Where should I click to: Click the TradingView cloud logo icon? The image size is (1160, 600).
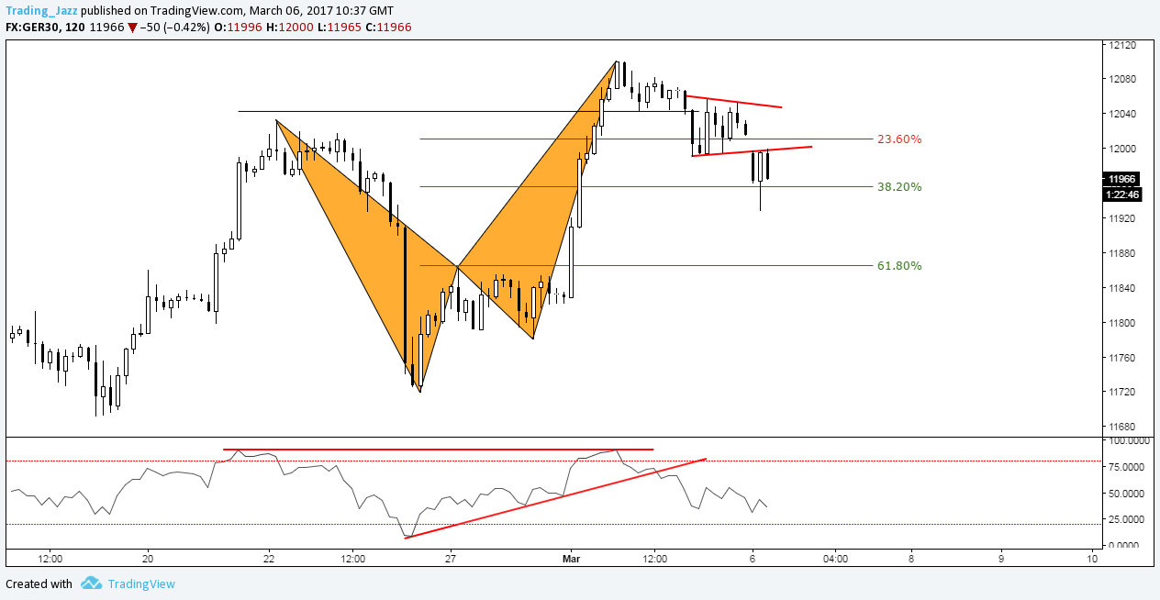tap(91, 583)
